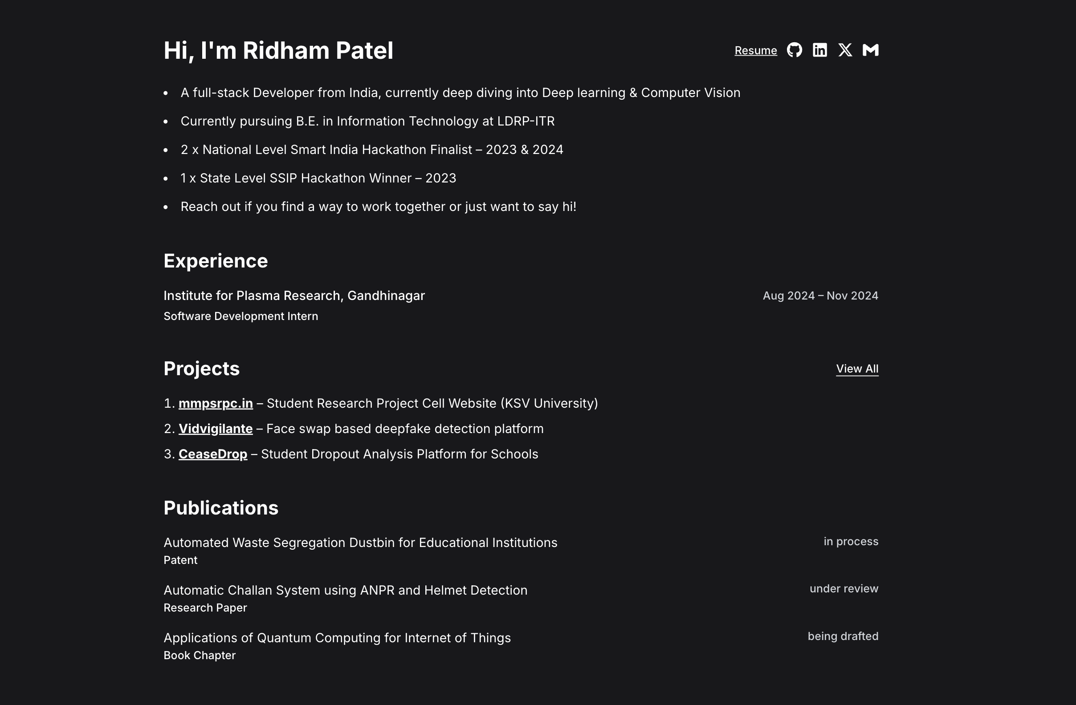The image size is (1076, 705).
Task: Click the heading 'Hi, I'm Ridham Patel'
Action: 278,50
